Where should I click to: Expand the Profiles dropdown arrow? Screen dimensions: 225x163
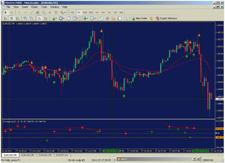(x=95, y=18)
